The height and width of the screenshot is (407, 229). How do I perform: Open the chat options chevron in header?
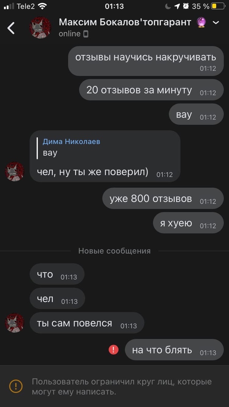click(216, 23)
